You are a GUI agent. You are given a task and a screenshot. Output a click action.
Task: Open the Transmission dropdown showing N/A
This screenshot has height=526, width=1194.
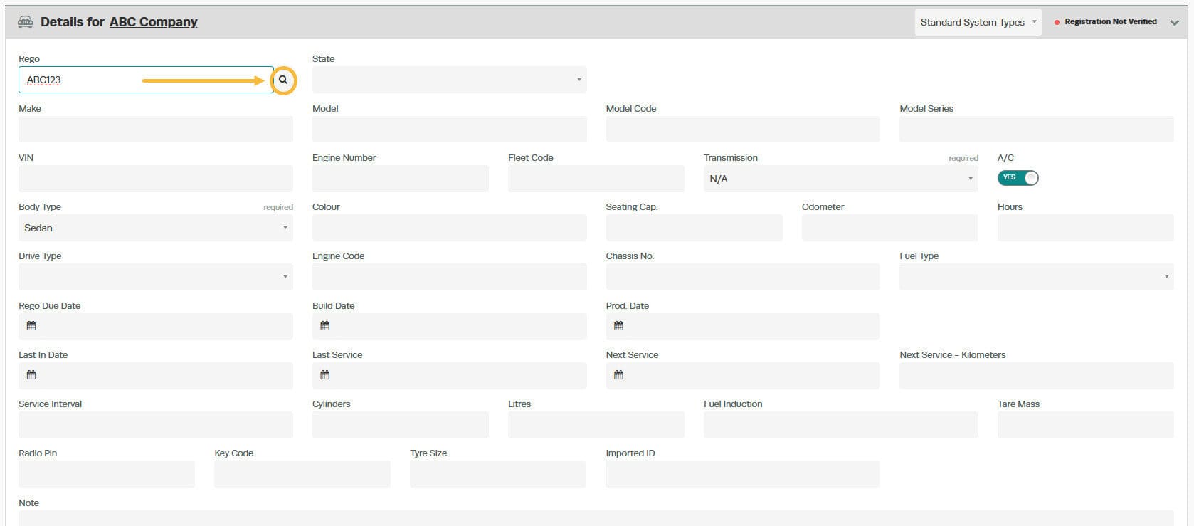point(840,179)
